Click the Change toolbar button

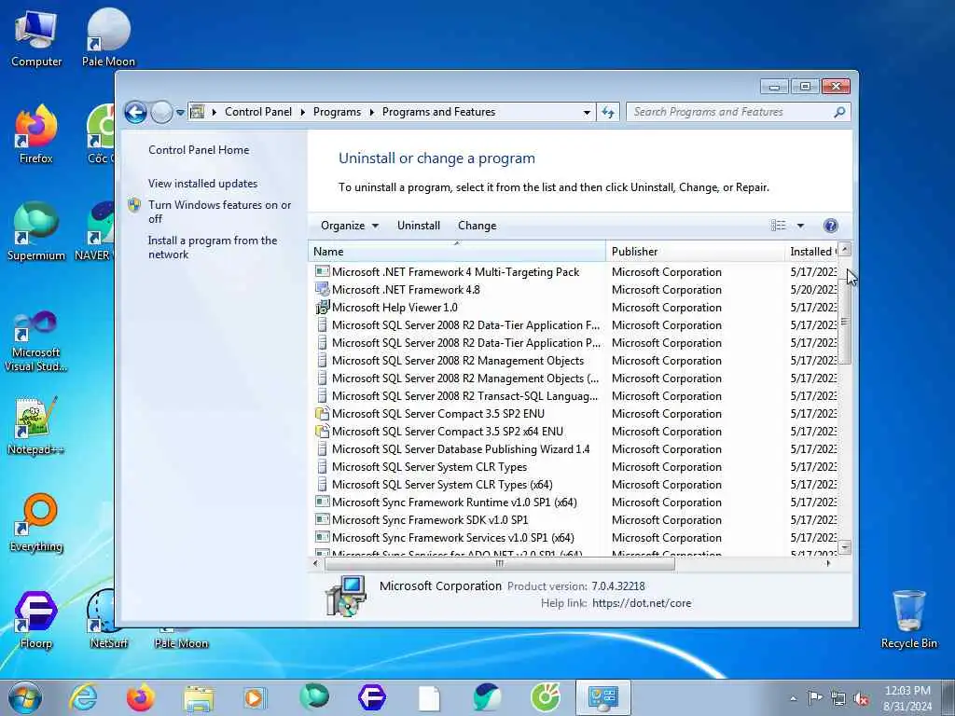point(477,226)
